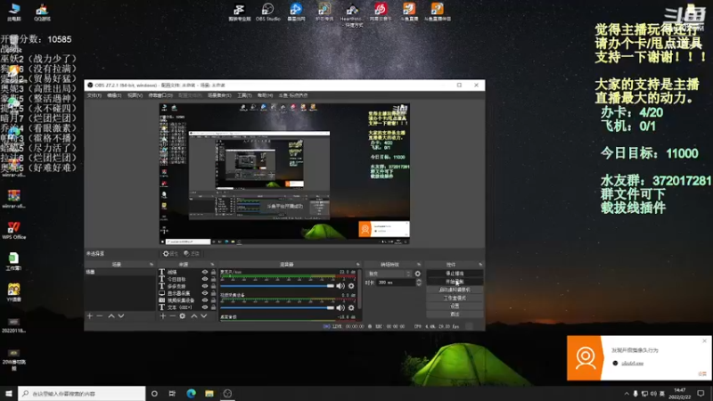
Task: Open the 视图(V) menu in OBS
Action: click(x=135, y=95)
